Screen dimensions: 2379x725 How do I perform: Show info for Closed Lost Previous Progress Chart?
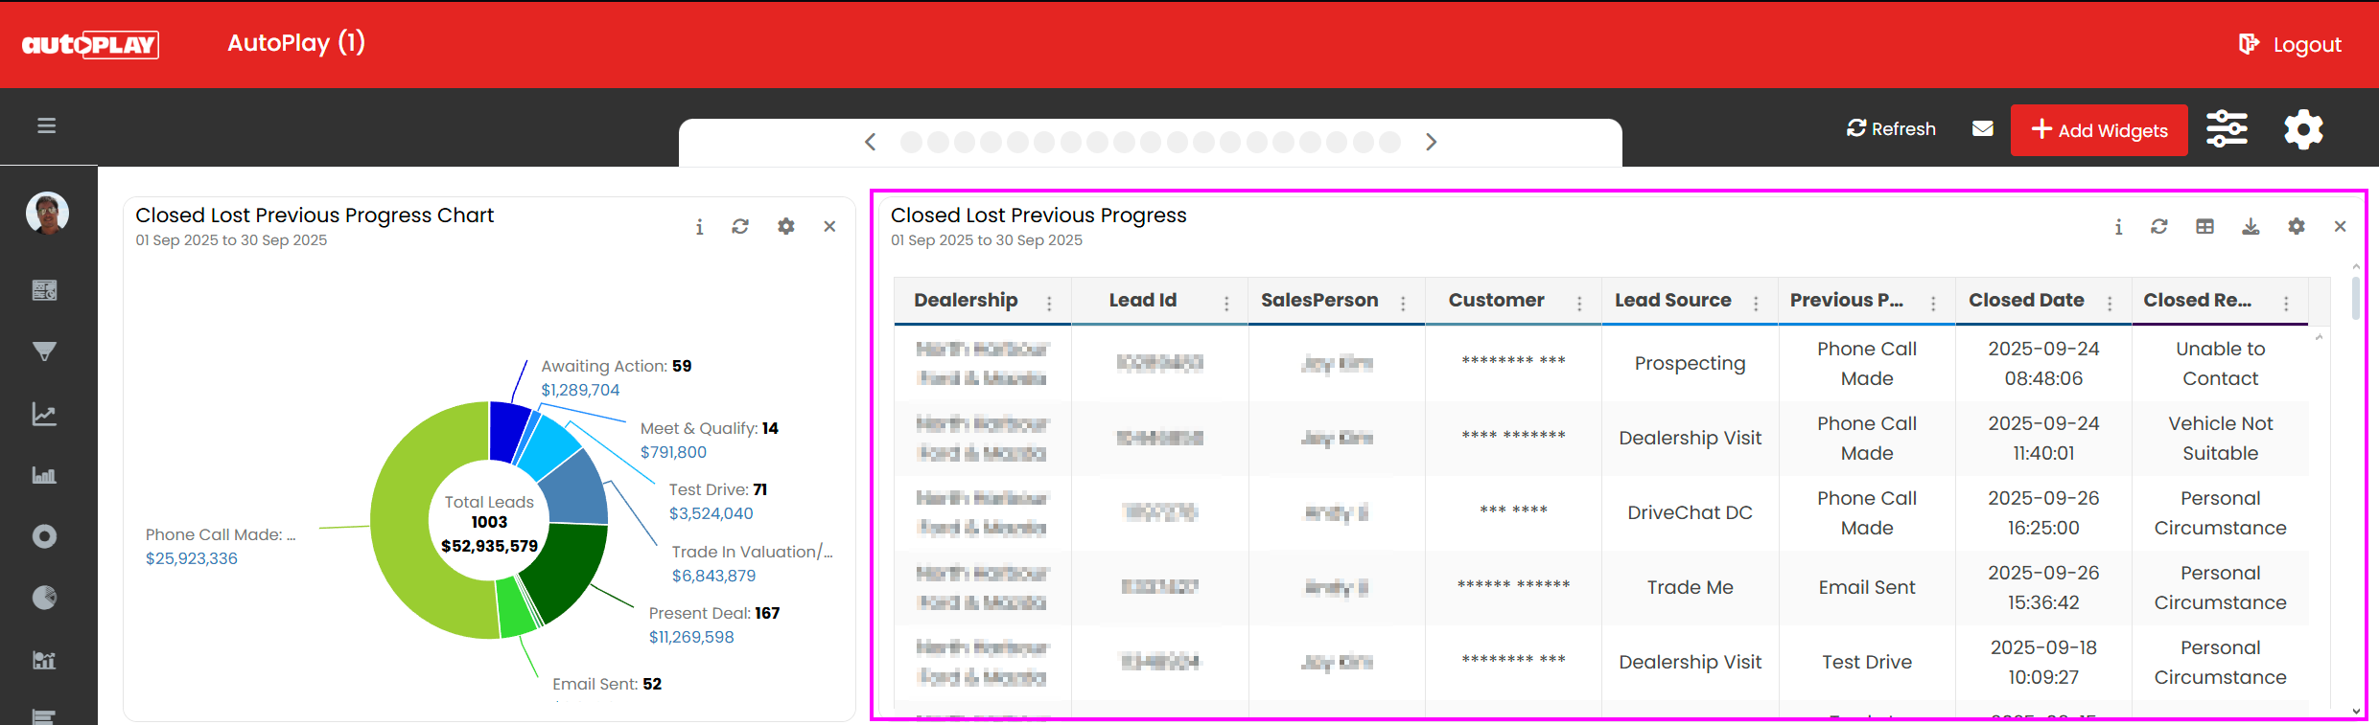click(x=699, y=227)
